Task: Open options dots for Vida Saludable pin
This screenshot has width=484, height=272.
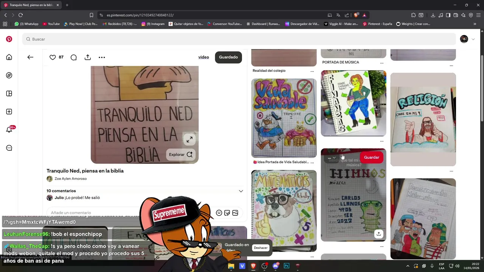Action: [x=312, y=162]
